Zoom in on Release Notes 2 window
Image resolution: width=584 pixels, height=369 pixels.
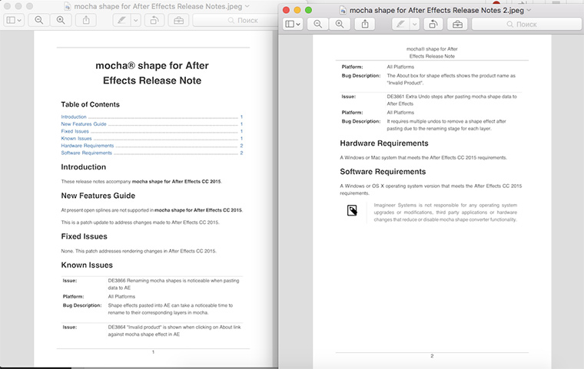pos(340,25)
